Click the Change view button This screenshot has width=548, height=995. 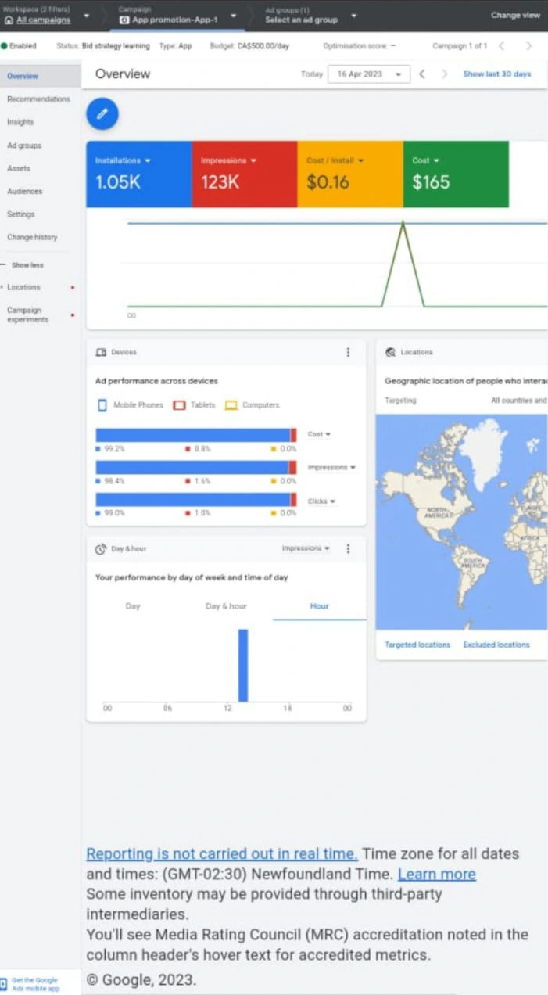coord(515,15)
